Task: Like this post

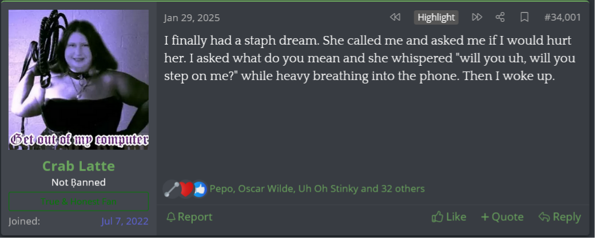Action: [x=449, y=217]
